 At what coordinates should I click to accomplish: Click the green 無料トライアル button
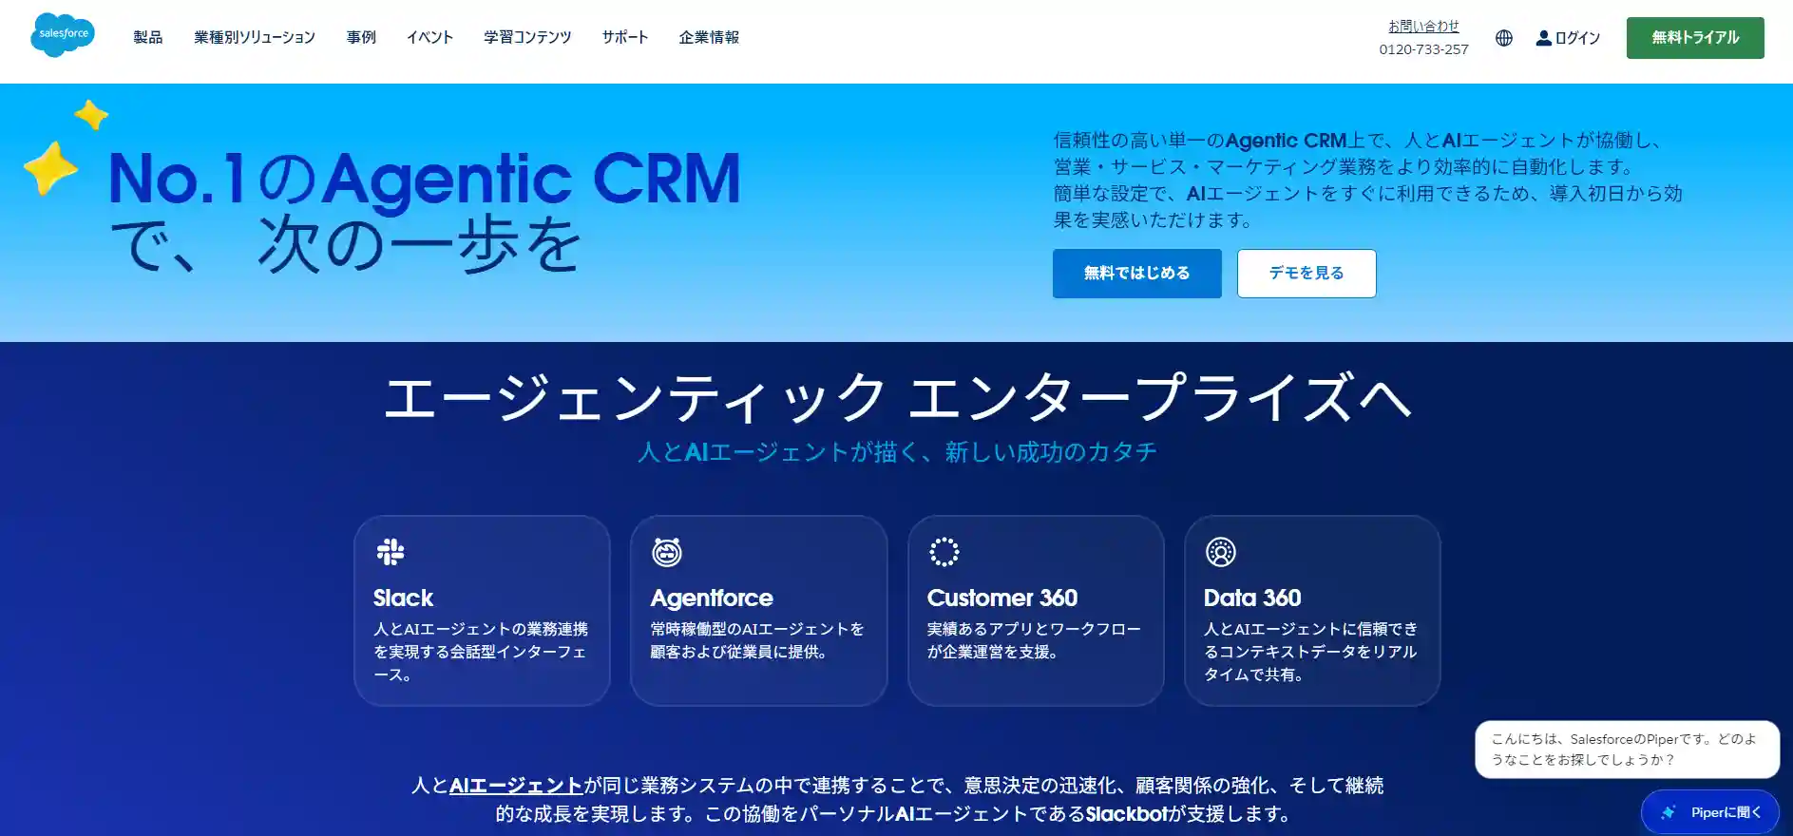(x=1695, y=38)
